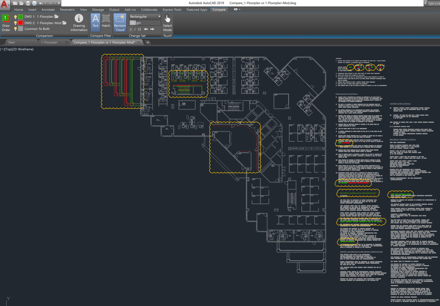The width and height of the screenshot is (440, 306).
Task: Toggle the Text compare filter
Action: pos(95,22)
